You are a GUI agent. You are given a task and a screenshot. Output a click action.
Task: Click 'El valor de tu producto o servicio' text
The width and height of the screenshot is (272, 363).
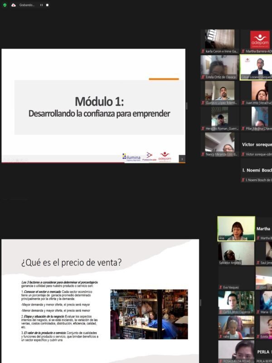point(45,333)
